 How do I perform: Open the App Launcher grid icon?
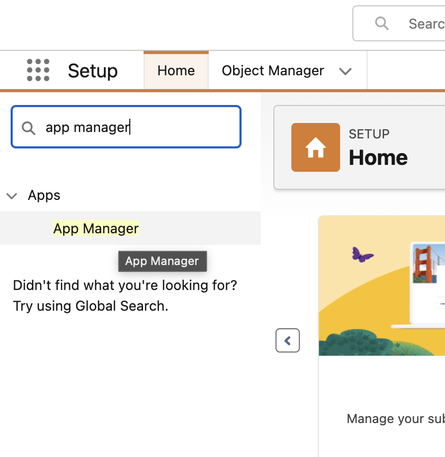coord(38,71)
